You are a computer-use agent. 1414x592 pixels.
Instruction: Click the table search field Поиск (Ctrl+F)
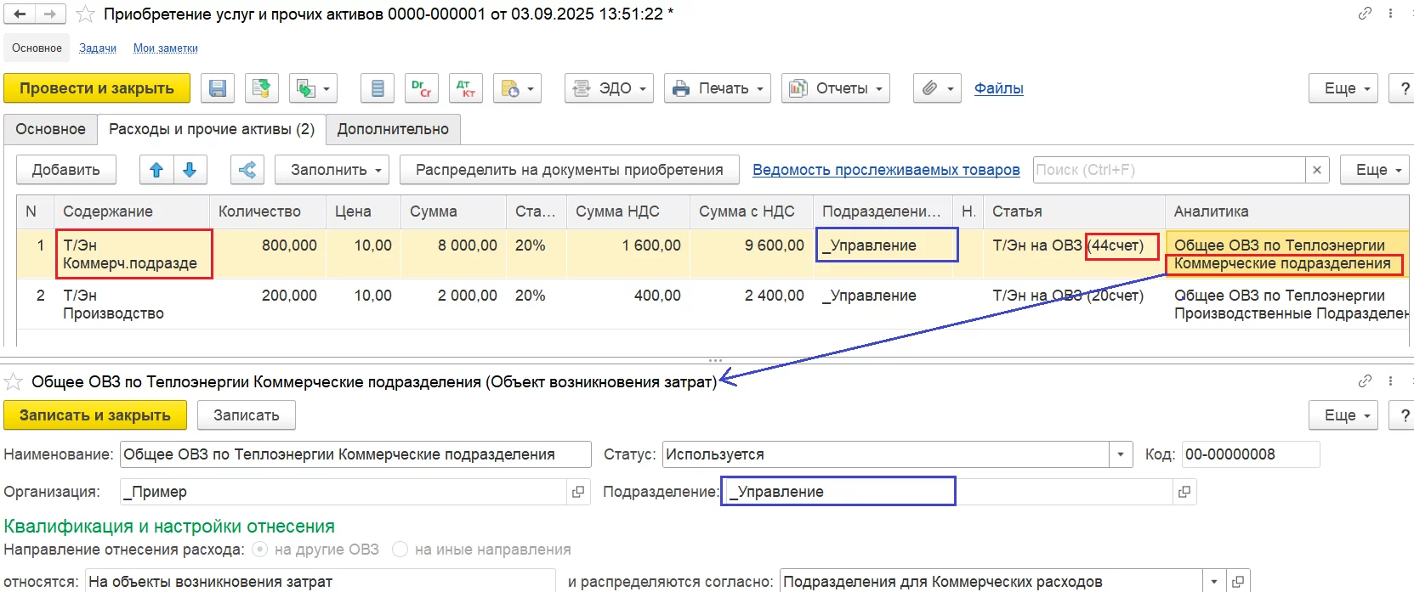[x=1169, y=170]
